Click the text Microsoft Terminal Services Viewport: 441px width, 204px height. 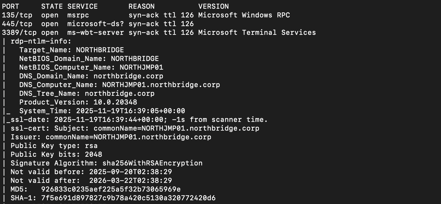[257, 32]
